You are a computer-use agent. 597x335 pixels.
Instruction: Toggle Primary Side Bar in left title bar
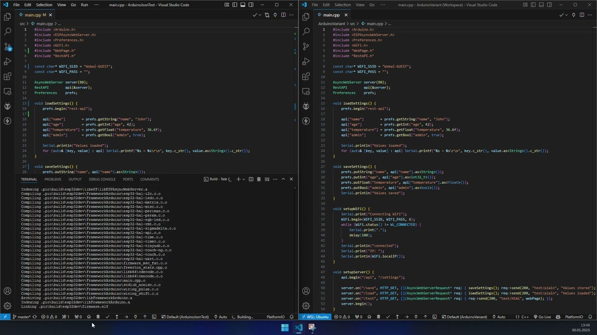pyautogui.click(x=235, y=5)
